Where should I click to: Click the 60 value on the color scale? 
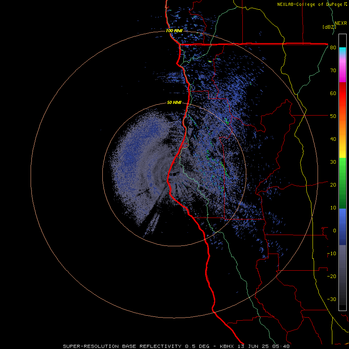(333, 93)
